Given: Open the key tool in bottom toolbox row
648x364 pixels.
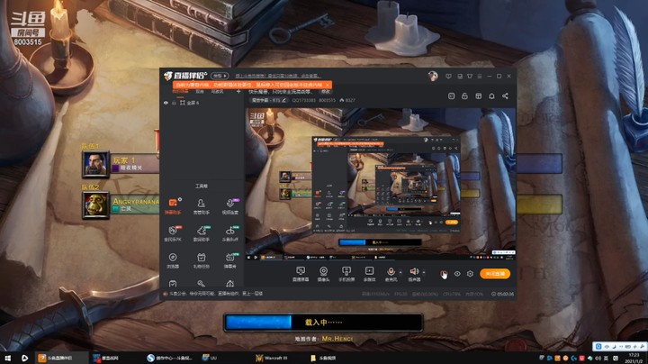Looking at the screenshot, I should click(202, 284).
